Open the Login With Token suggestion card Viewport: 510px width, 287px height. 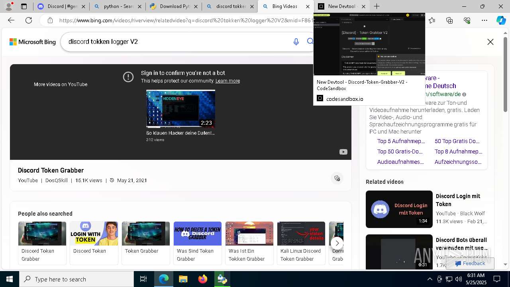click(94, 243)
